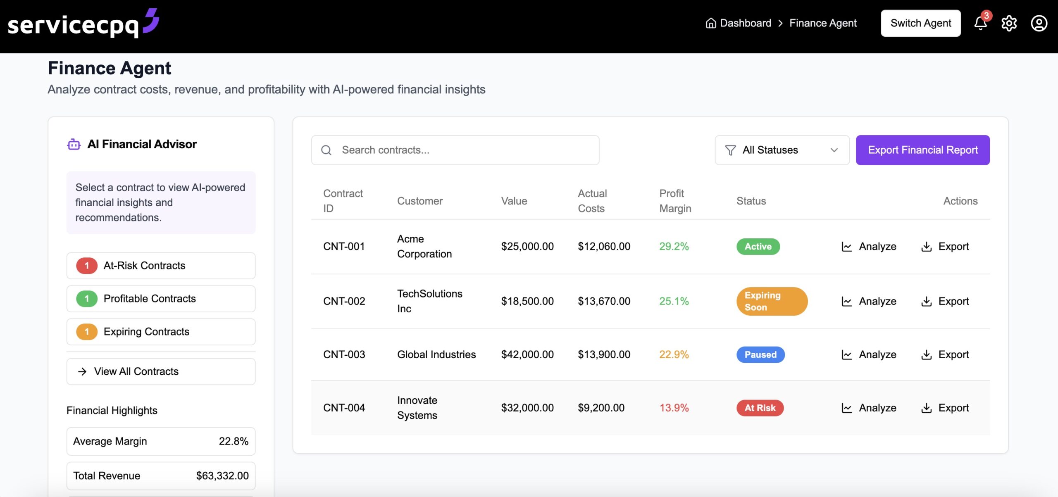This screenshot has width=1058, height=497.
Task: Open the All Statuses filter dropdown
Action: [x=782, y=150]
